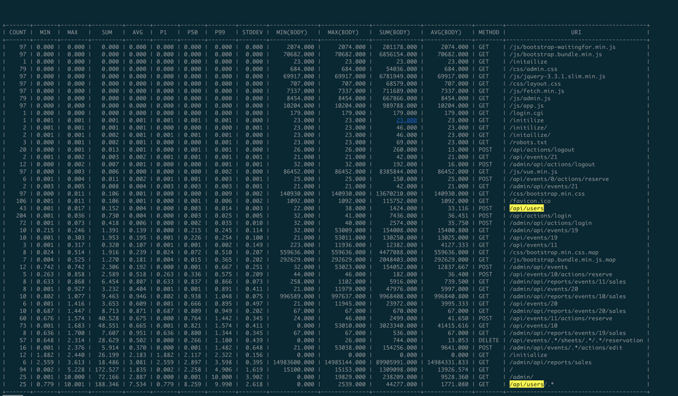Image resolution: width=678 pixels, height=396 pixels.
Task: Click the /js/admin.js URI
Action: [x=530, y=99]
